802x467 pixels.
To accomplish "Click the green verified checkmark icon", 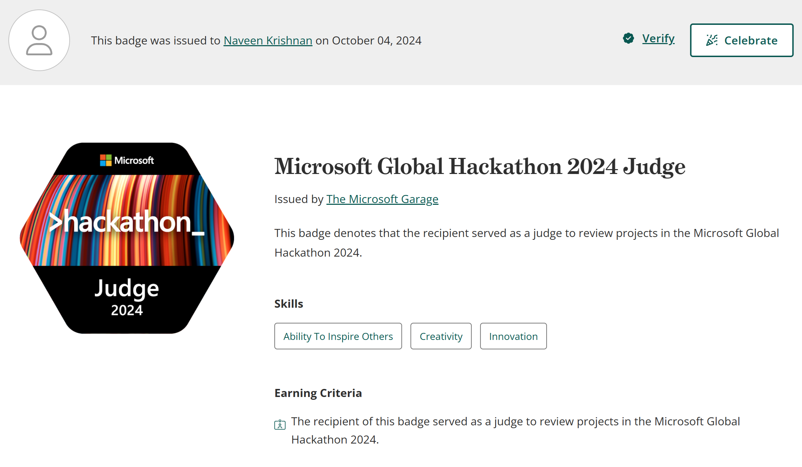I will coord(628,38).
